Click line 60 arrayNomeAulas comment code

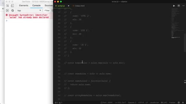[x=93, y=95]
